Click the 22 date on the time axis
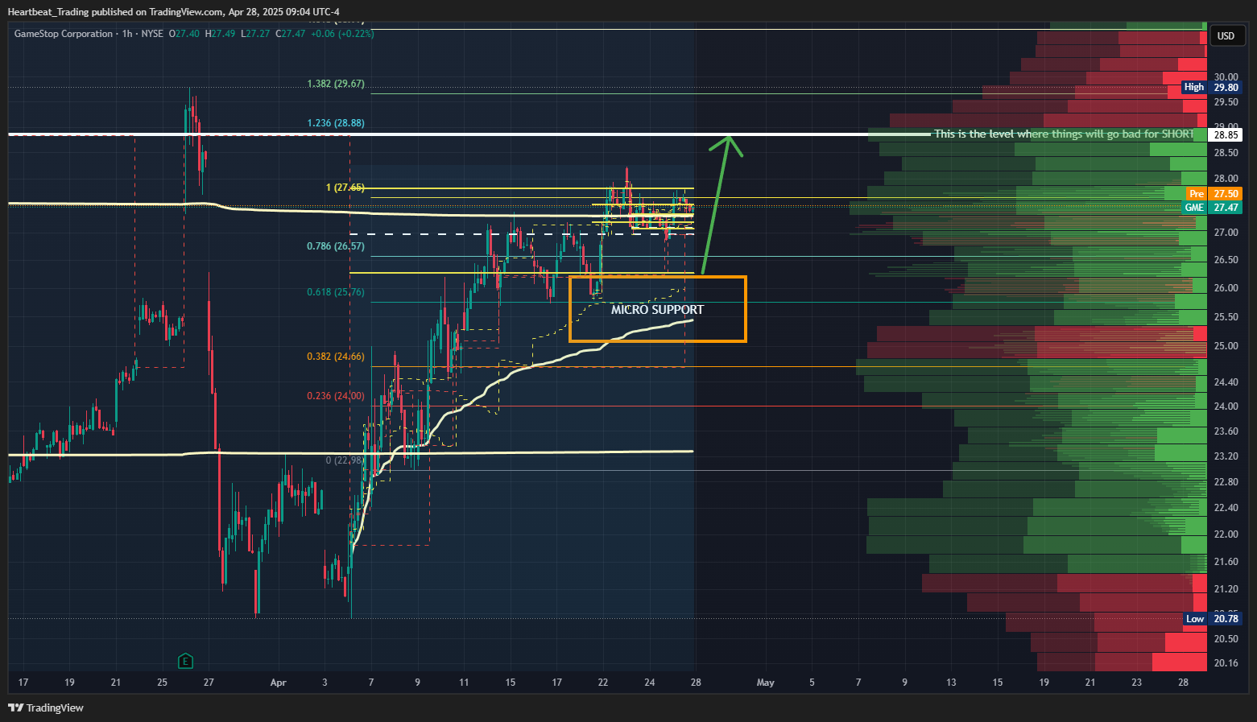 pyautogui.click(x=603, y=683)
